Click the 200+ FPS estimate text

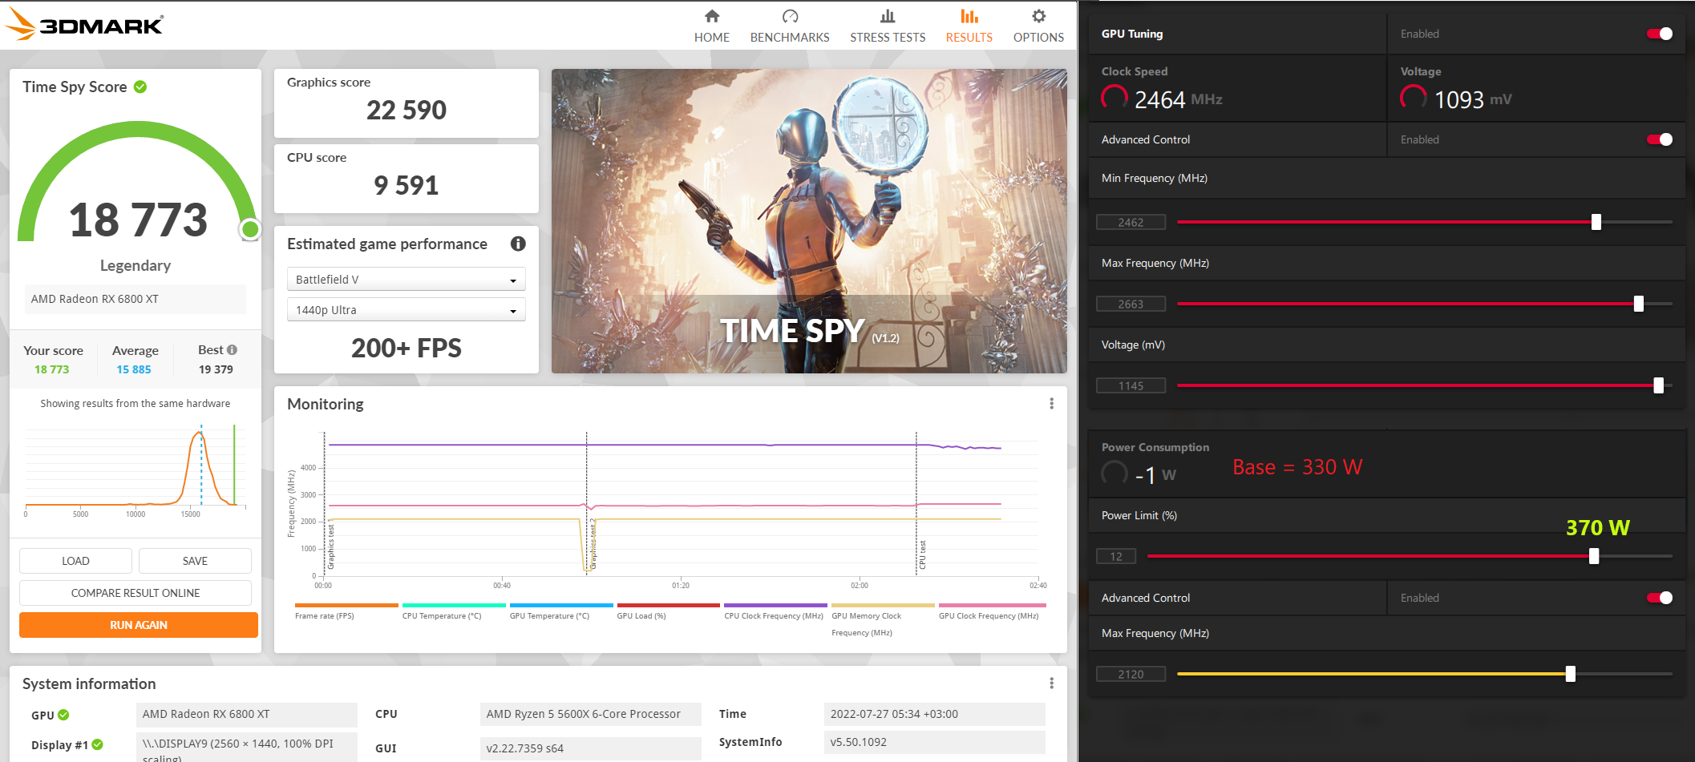[x=407, y=348]
